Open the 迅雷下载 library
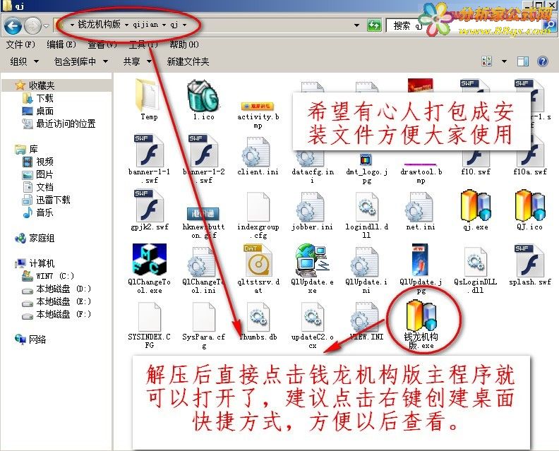This screenshot has width=559, height=451. point(47,200)
